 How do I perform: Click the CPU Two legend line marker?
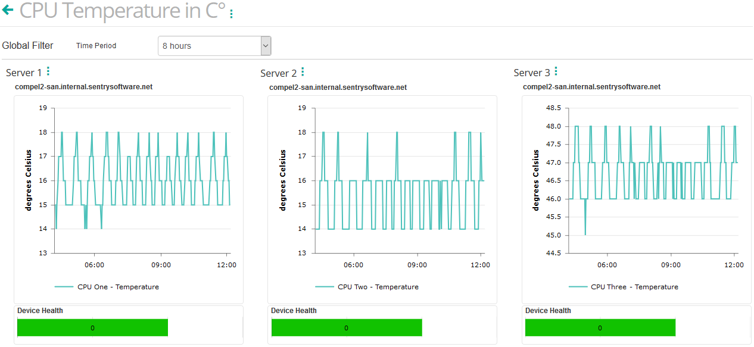coord(323,287)
